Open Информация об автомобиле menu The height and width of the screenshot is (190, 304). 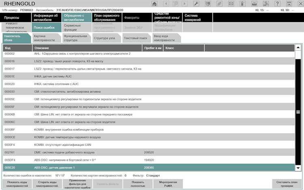point(46,17)
